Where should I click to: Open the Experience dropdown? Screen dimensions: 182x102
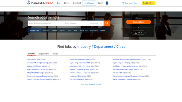pyautogui.click(x=96, y=23)
